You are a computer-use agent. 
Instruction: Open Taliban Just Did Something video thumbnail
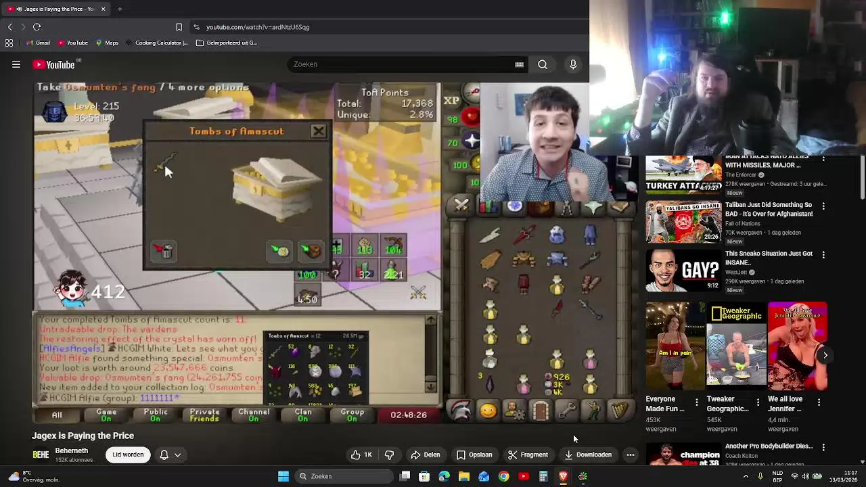pos(683,222)
